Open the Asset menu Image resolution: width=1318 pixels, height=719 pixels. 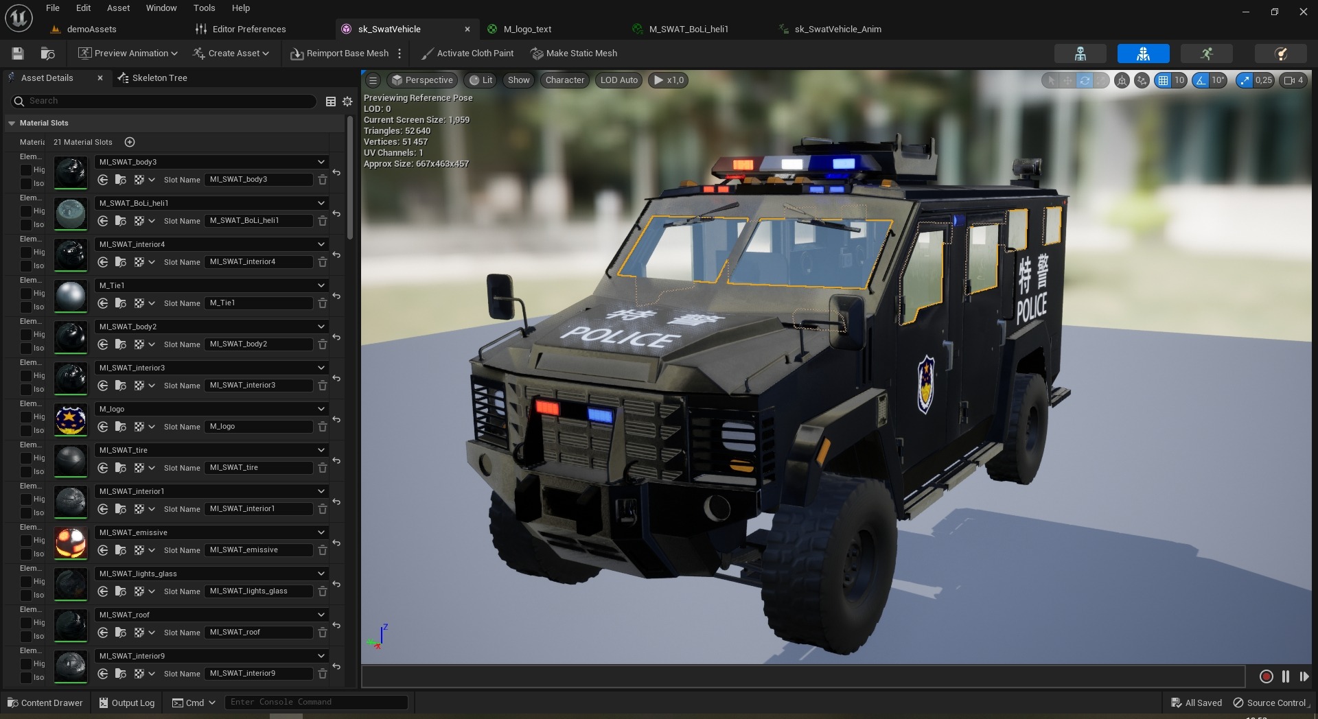[118, 8]
